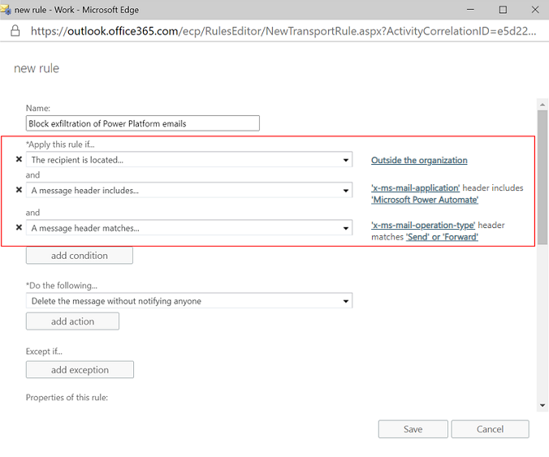This screenshot has height=457, width=549.
Task: Edit 'Send' or 'Forward' match values
Action: click(442, 237)
